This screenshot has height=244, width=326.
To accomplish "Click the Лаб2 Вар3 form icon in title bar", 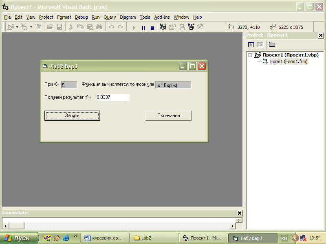I will click(45, 66).
